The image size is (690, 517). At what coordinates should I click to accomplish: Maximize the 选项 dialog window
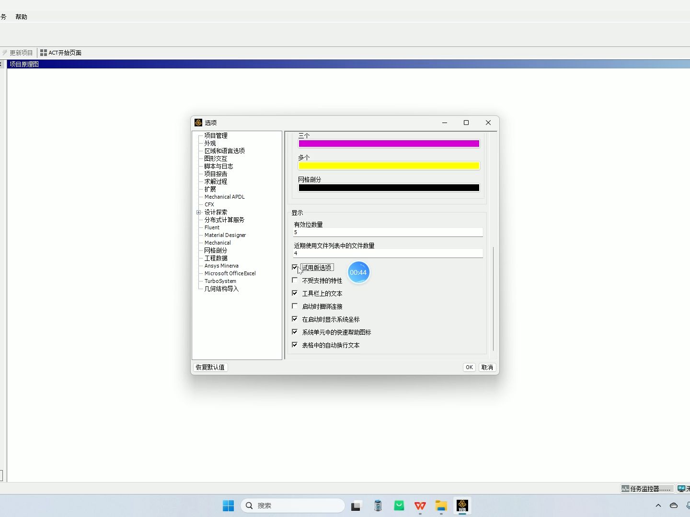click(466, 123)
